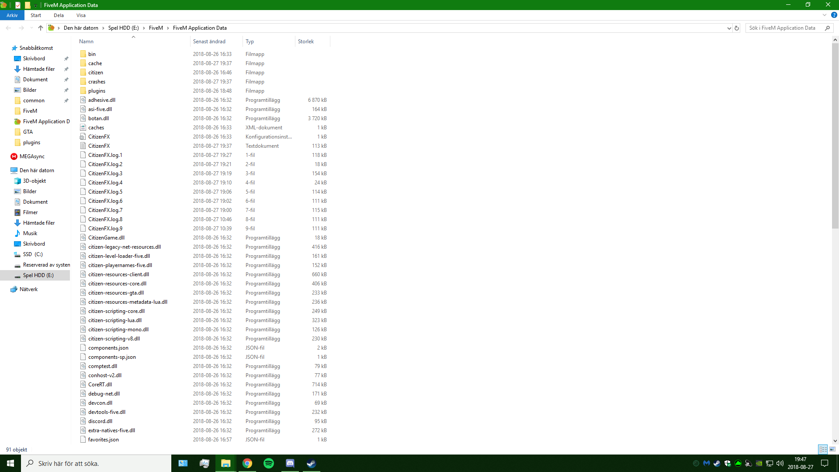
Task: Click the Arkiv menu item
Action: tap(11, 15)
